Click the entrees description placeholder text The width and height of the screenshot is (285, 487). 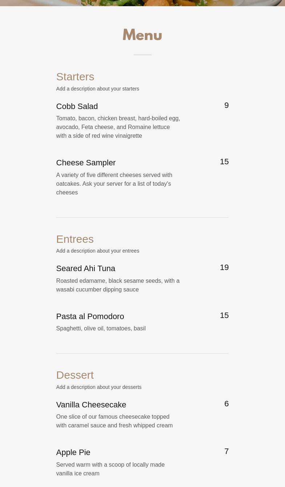(x=98, y=251)
